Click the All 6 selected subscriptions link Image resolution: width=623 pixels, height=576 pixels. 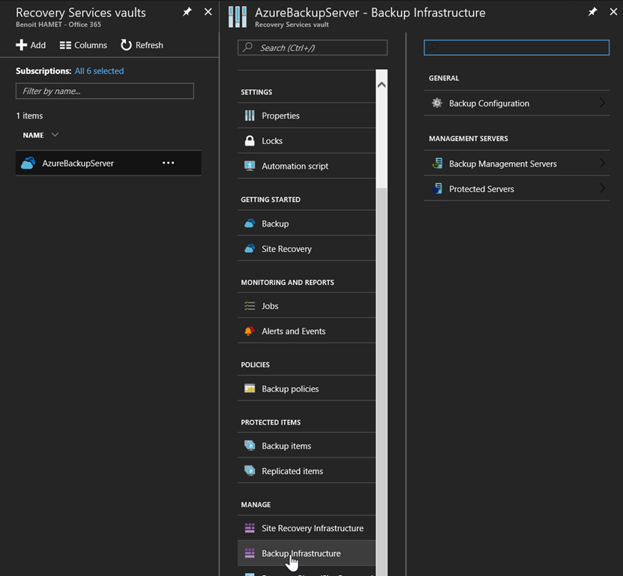coord(99,71)
